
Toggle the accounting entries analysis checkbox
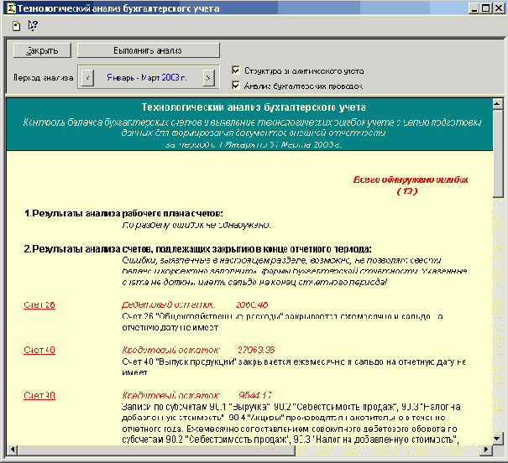[236, 85]
